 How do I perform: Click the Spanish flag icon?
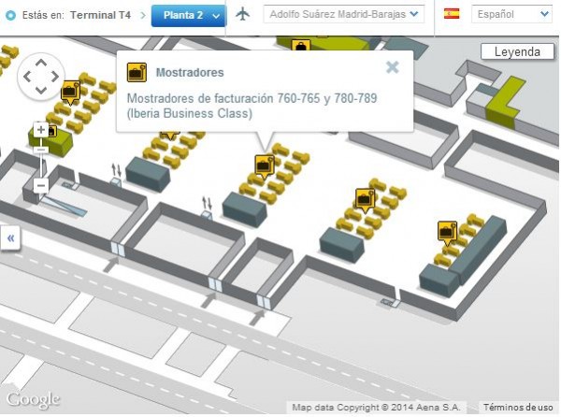click(x=452, y=14)
